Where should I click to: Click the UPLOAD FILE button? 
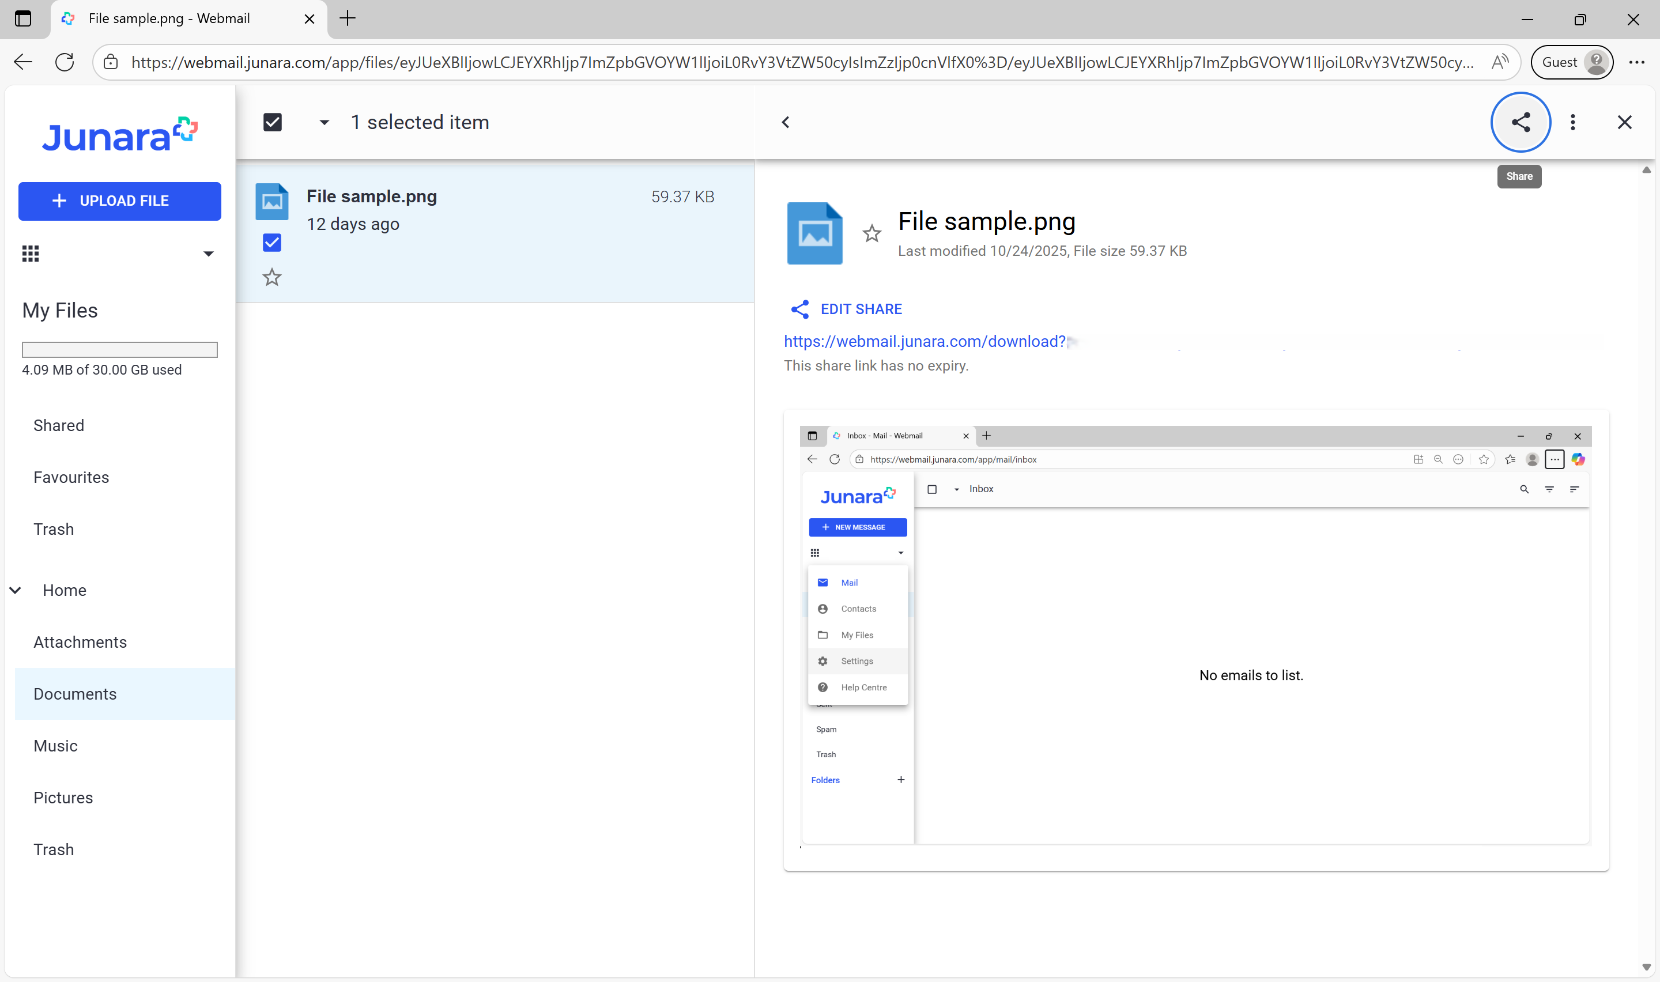pos(120,201)
